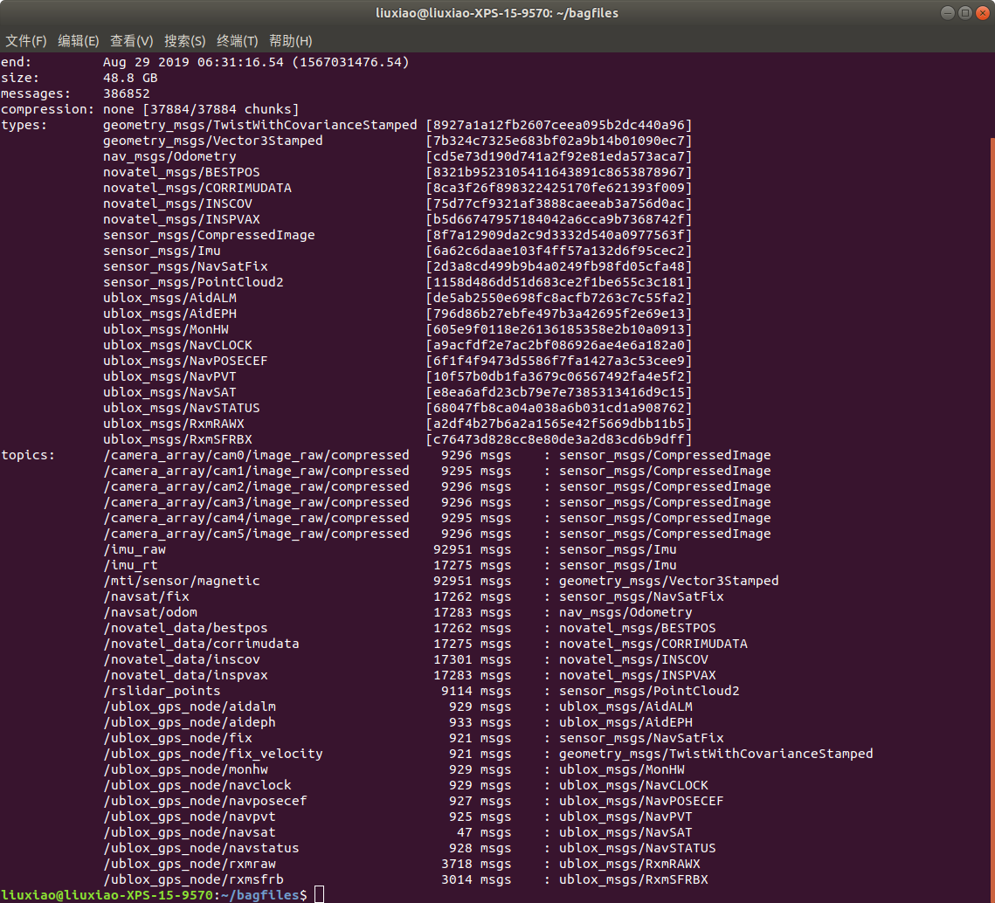Screen dimensions: 995x903
Task: Minimize the terminal window
Action: 948,13
